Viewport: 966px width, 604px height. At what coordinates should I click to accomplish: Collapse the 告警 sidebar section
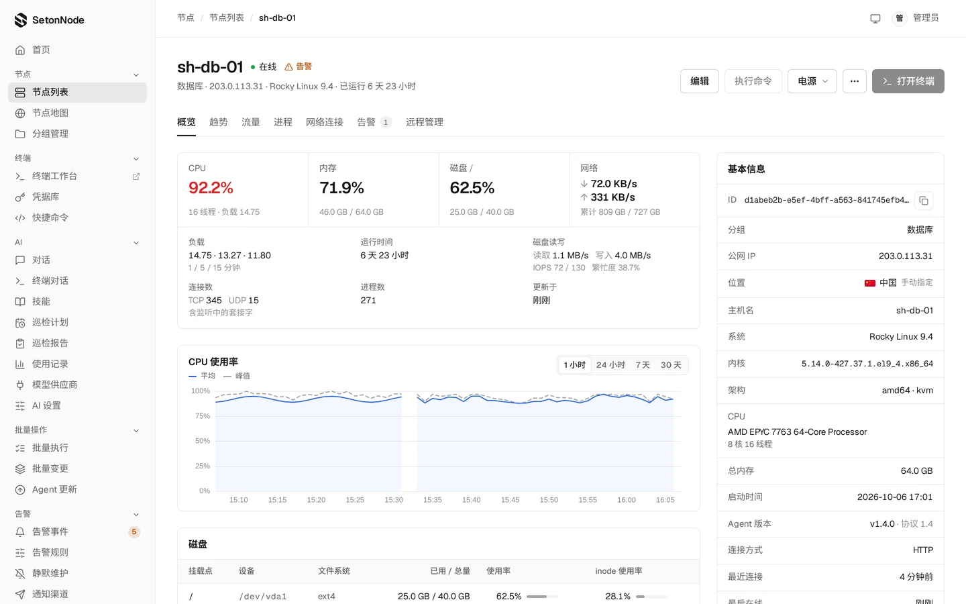[136, 515]
